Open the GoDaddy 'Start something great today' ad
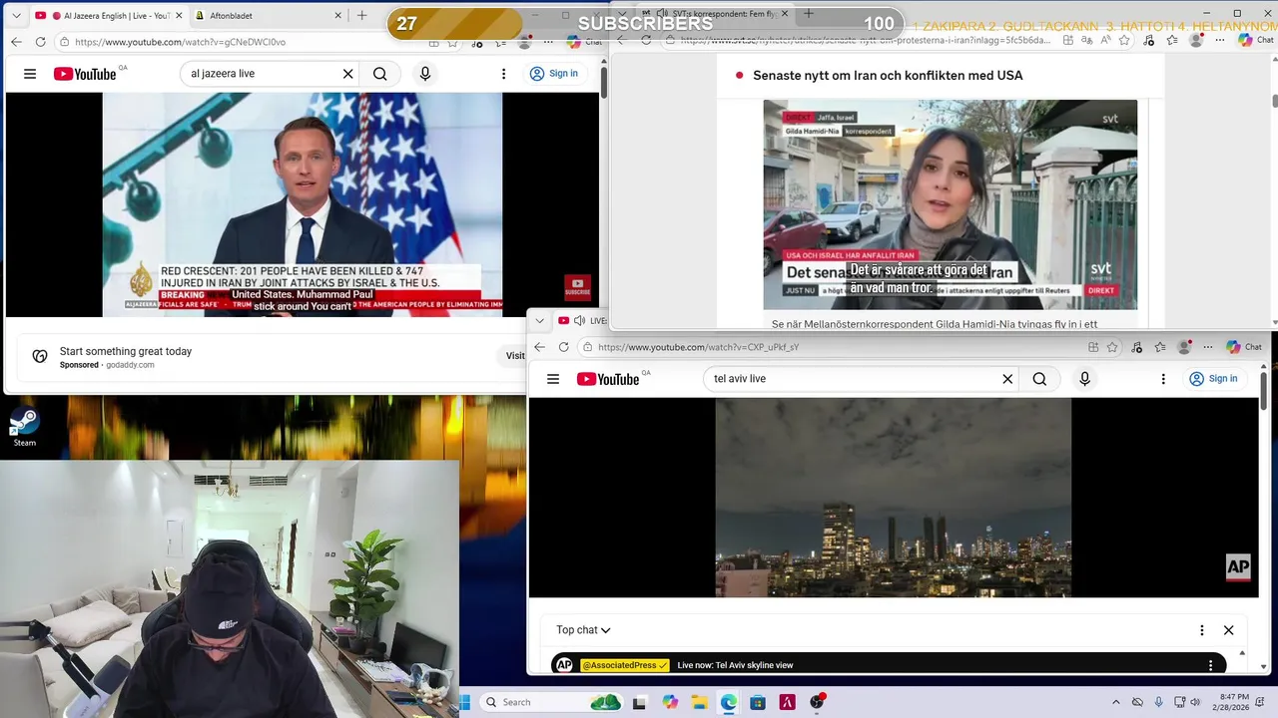 [126, 351]
